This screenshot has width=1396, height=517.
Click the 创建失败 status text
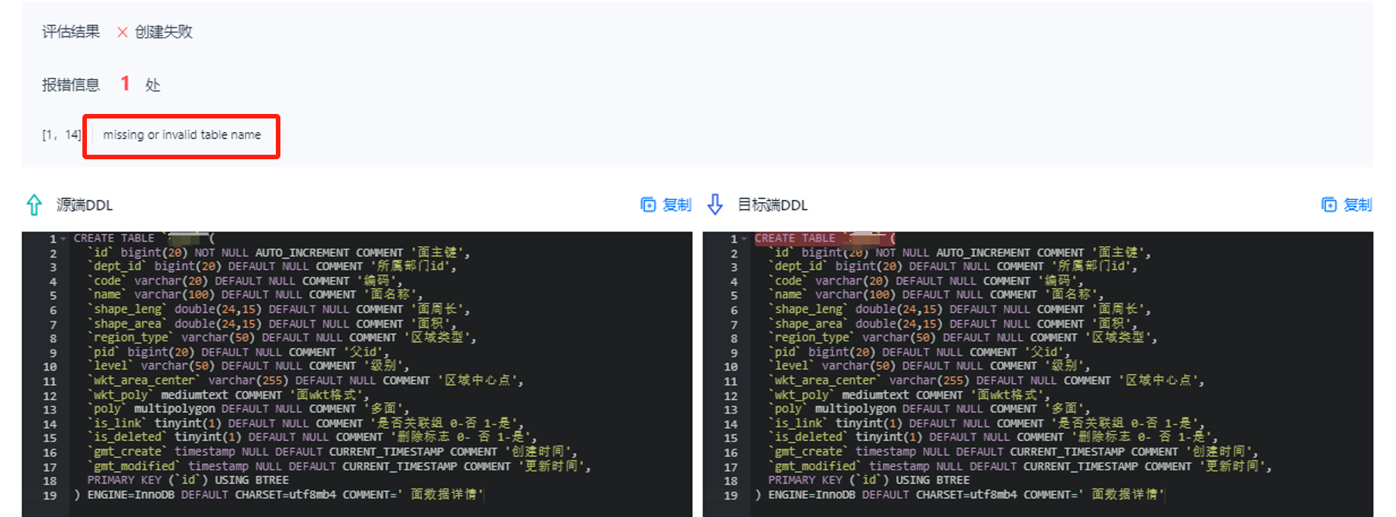coord(163,32)
